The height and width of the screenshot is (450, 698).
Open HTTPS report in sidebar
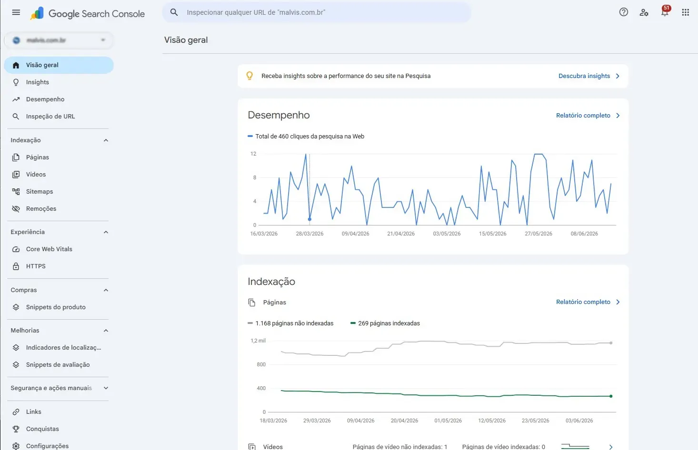tap(59, 266)
